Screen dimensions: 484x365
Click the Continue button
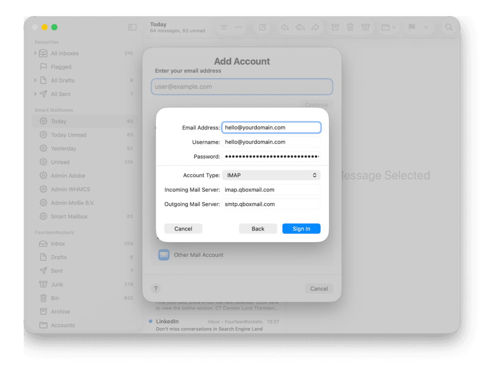tap(316, 104)
